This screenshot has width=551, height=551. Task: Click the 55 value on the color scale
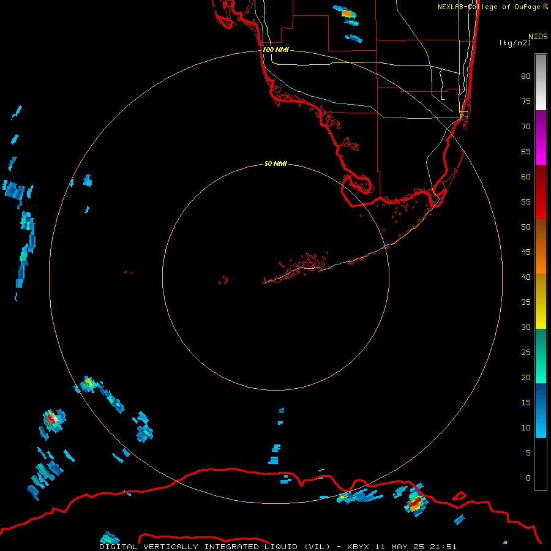point(526,201)
